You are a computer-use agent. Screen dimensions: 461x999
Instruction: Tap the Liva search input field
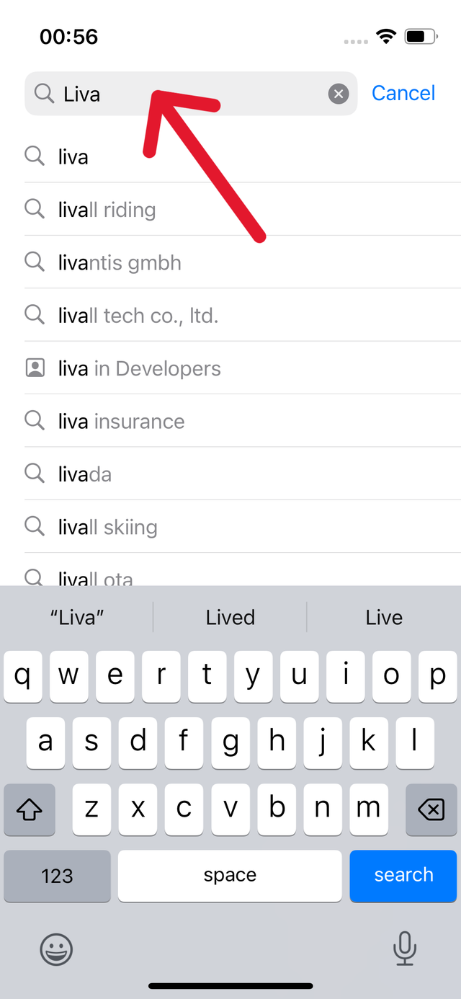click(194, 94)
